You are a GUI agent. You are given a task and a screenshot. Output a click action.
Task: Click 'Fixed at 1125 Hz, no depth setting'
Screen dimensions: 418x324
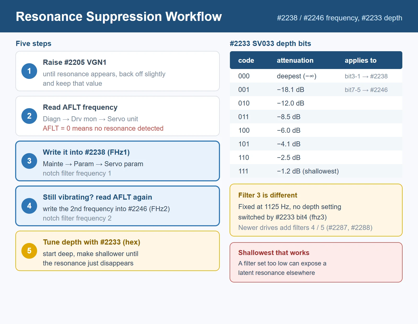290,207
